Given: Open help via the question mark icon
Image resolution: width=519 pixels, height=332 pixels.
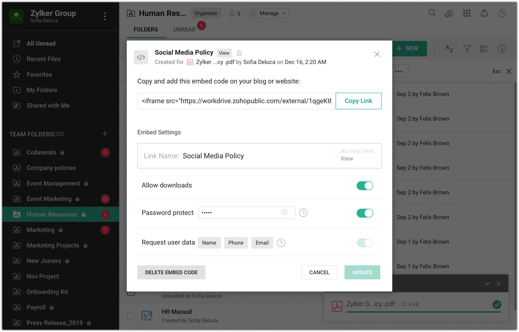Looking at the screenshot, I should [502, 13].
